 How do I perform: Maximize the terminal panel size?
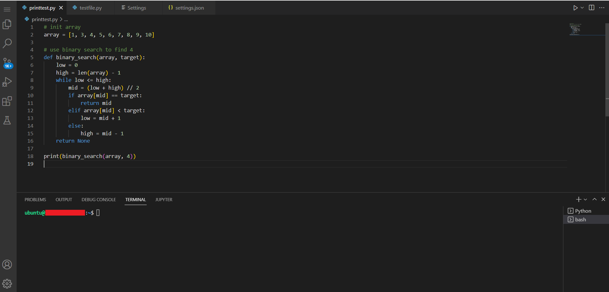594,199
